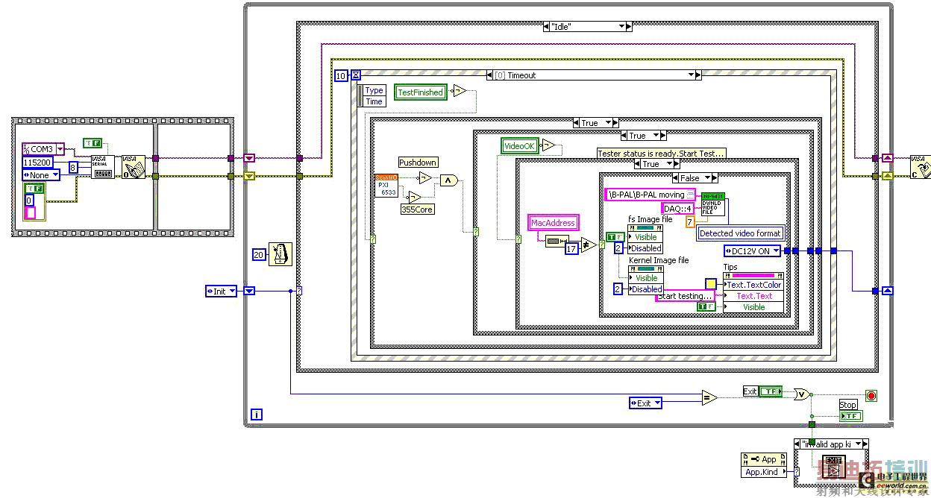This screenshot has width=931, height=498.
Task: Toggle the False constant above COM3
Action: pos(93,142)
